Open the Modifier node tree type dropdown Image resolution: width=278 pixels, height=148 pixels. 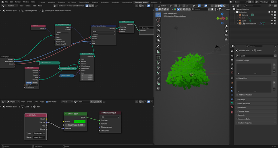click(12, 6)
